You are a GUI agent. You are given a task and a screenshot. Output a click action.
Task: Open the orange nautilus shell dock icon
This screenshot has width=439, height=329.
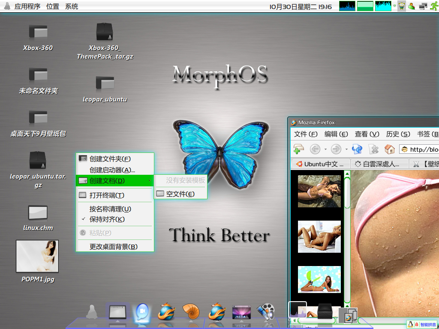pyautogui.click(x=191, y=312)
